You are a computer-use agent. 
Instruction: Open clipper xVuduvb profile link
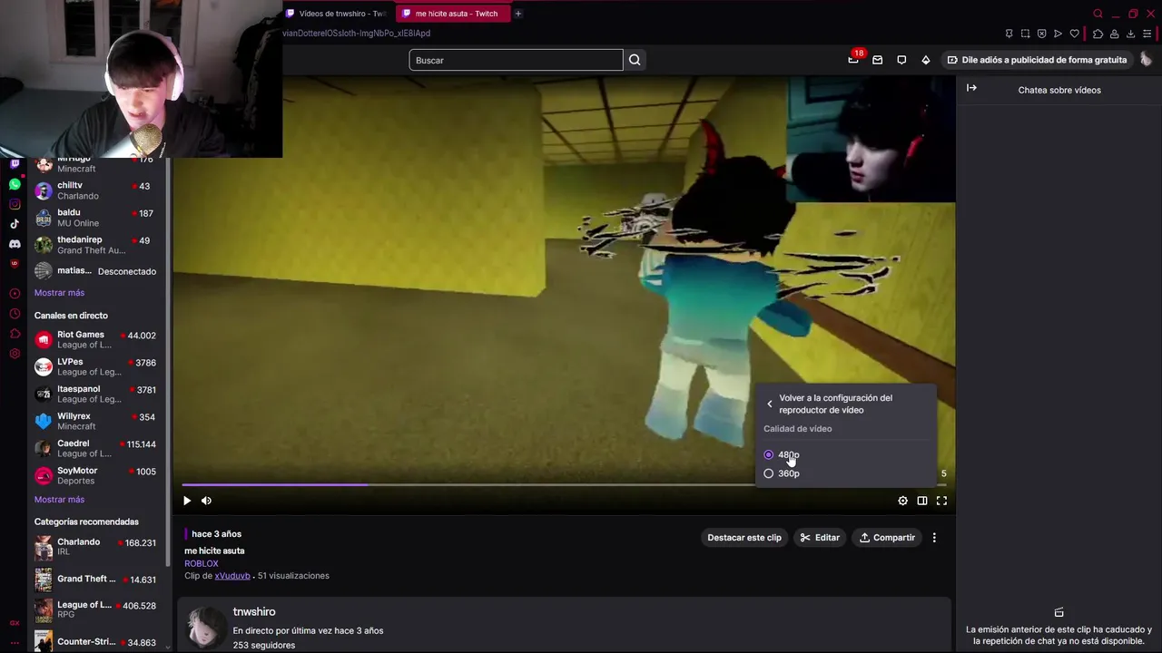[x=232, y=576]
